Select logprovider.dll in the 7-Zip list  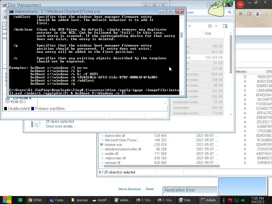(x=115, y=135)
